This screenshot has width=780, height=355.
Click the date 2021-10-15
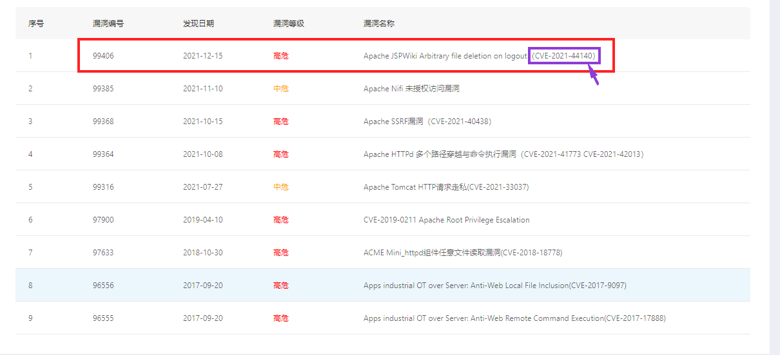[203, 122]
